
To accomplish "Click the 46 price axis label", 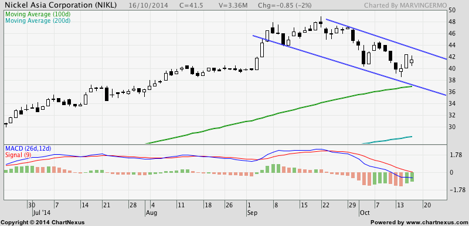I will (452, 34).
